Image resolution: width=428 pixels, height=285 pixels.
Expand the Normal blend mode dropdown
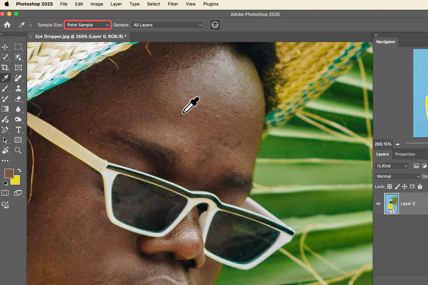tap(398, 176)
